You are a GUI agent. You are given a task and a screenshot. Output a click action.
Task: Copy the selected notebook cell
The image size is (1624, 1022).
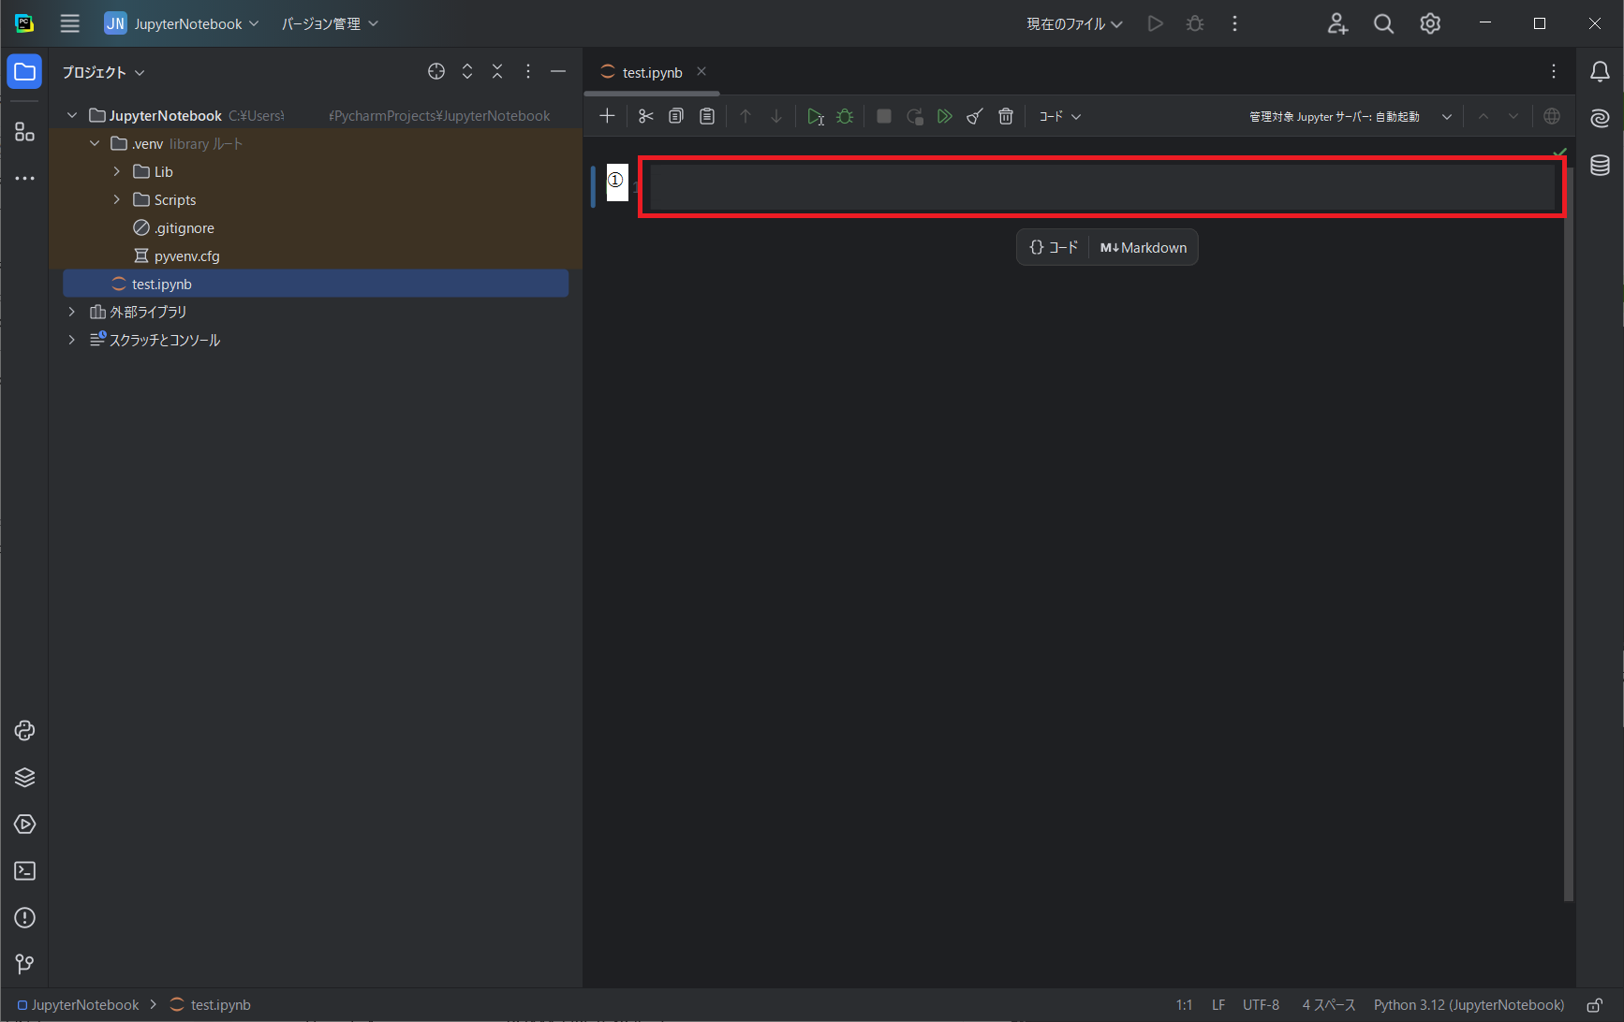pyautogui.click(x=676, y=116)
